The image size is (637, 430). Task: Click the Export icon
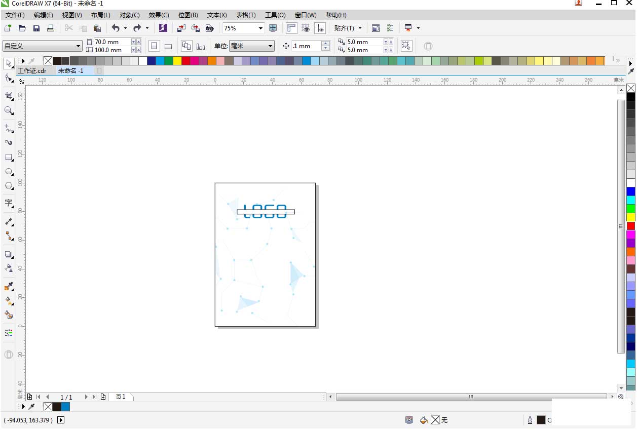point(196,28)
